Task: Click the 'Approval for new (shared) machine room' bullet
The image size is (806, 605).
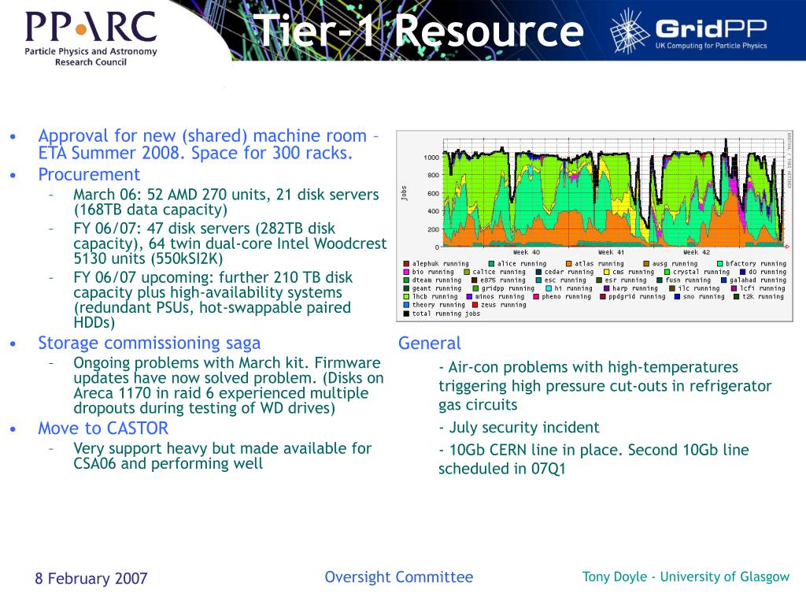Action: [x=208, y=144]
